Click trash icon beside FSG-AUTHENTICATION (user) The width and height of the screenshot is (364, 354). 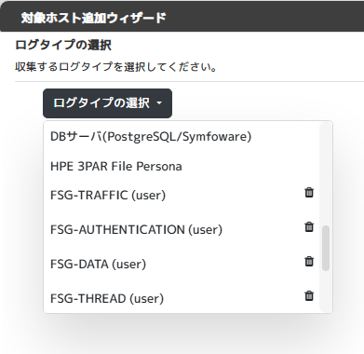309,227
